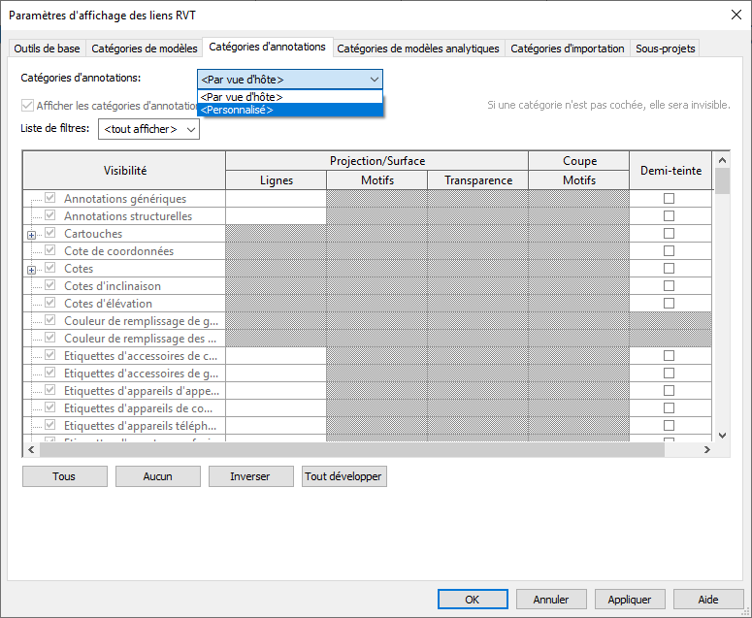Switch to the Outils de base tab
This screenshot has width=752, height=618.
coord(48,49)
